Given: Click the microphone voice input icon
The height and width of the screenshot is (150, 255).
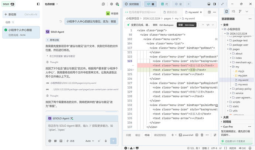Looking at the screenshot, I should pyautogui.click(x=106, y=141).
